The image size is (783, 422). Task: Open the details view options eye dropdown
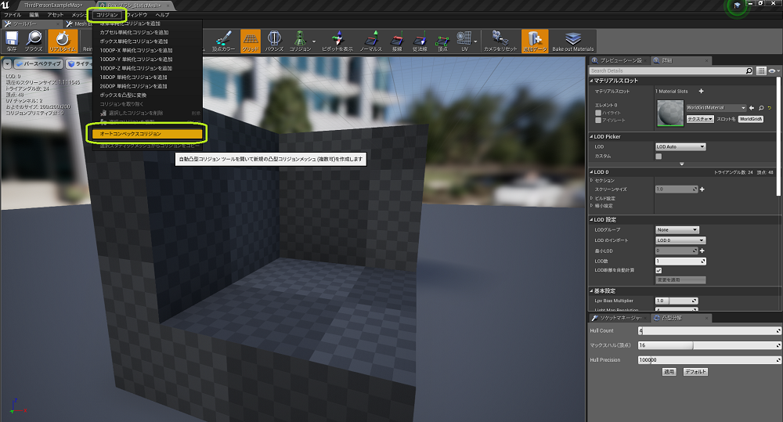[774, 71]
